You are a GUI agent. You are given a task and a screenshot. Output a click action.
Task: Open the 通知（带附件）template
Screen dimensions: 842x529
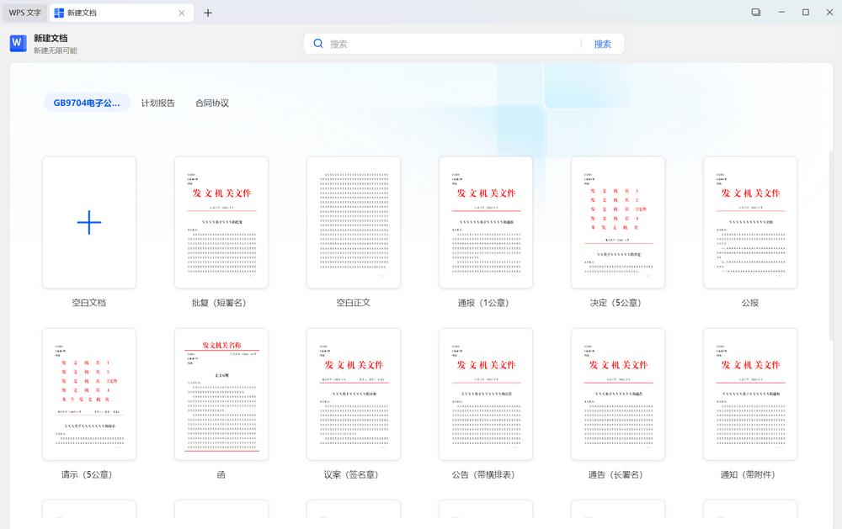pos(749,394)
